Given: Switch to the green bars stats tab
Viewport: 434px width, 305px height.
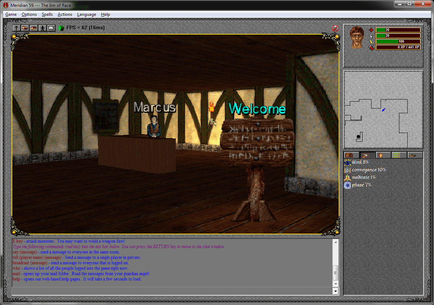Looking at the screenshot, I should coord(399,155).
